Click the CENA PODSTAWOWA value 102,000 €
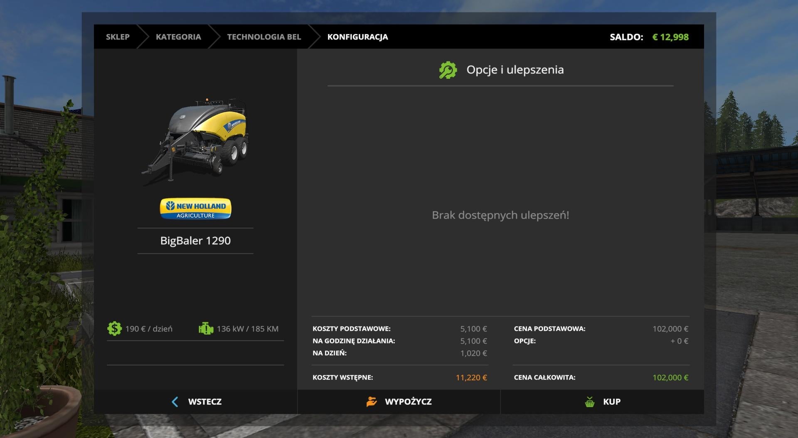This screenshot has height=438, width=798. click(x=670, y=328)
